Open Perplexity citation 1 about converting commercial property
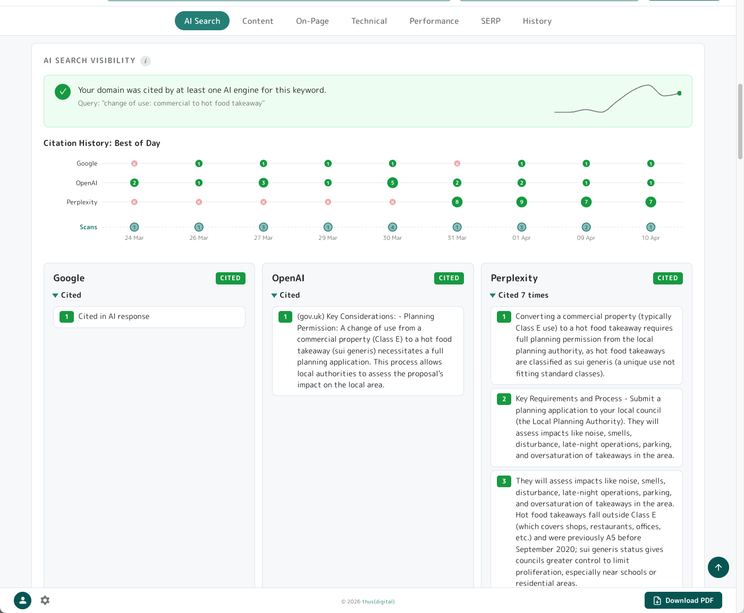 pos(587,345)
